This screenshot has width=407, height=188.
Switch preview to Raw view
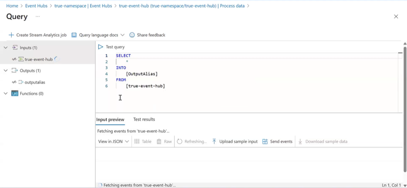pos(164,142)
